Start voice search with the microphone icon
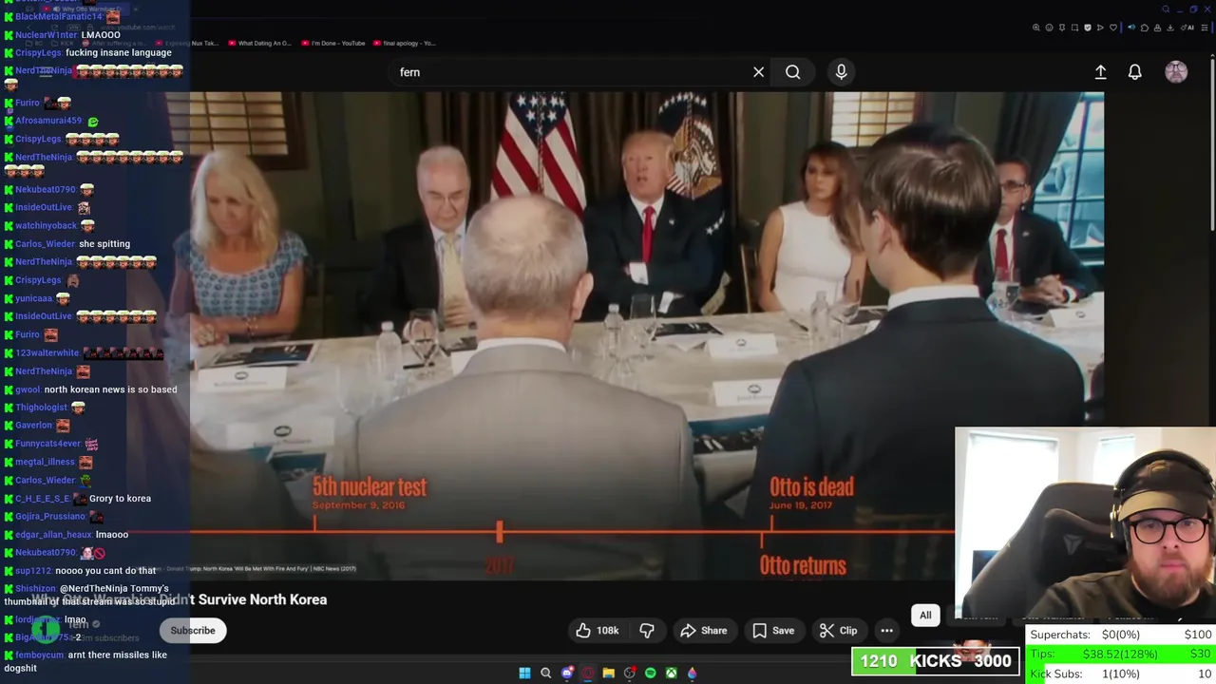This screenshot has height=684, width=1216. point(841,72)
